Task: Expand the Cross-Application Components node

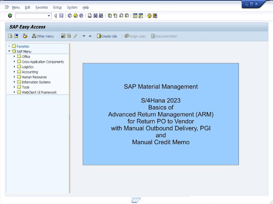Action: 14,61
